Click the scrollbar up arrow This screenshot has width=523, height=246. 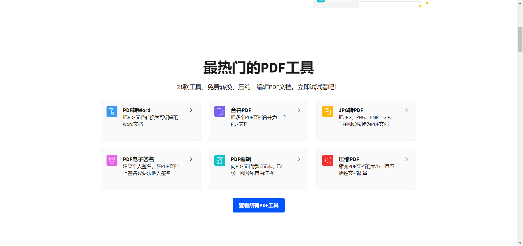tap(520, 3)
